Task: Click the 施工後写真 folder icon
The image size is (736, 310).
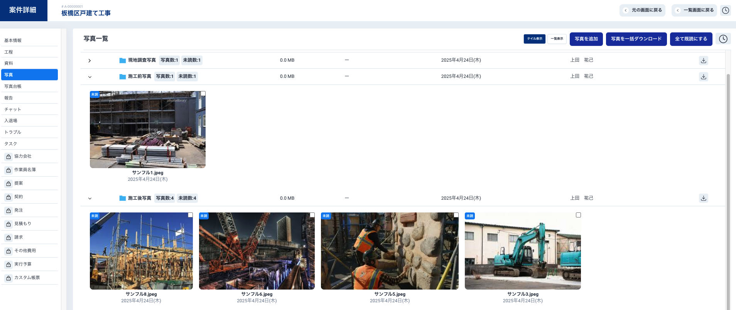Action: [x=123, y=198]
